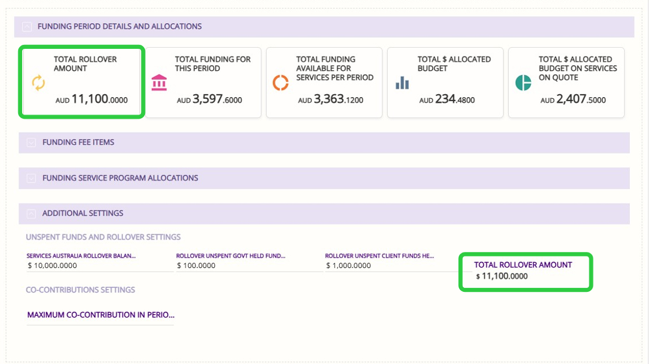Expand Funding Service Program Allocations section
Image resolution: width=652 pixels, height=364 pixels.
31,178
